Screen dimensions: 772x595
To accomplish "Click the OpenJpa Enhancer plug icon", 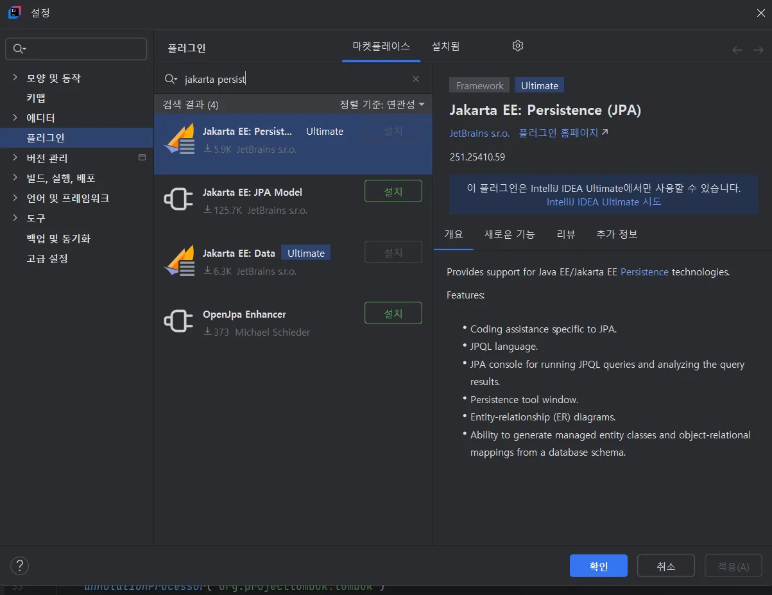I will point(179,321).
